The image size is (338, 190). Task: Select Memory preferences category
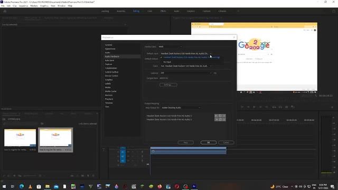click(x=109, y=95)
